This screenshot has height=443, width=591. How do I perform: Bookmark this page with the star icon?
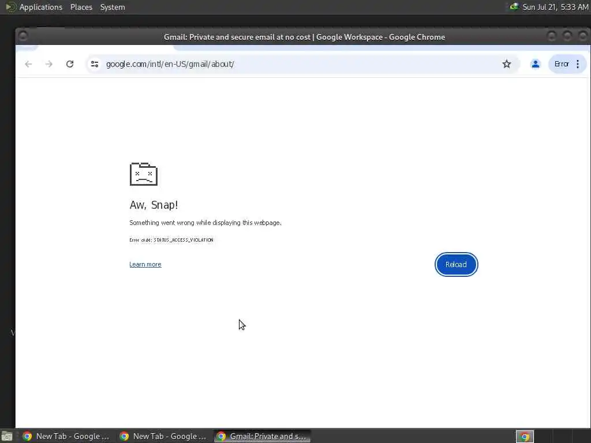pyautogui.click(x=507, y=64)
